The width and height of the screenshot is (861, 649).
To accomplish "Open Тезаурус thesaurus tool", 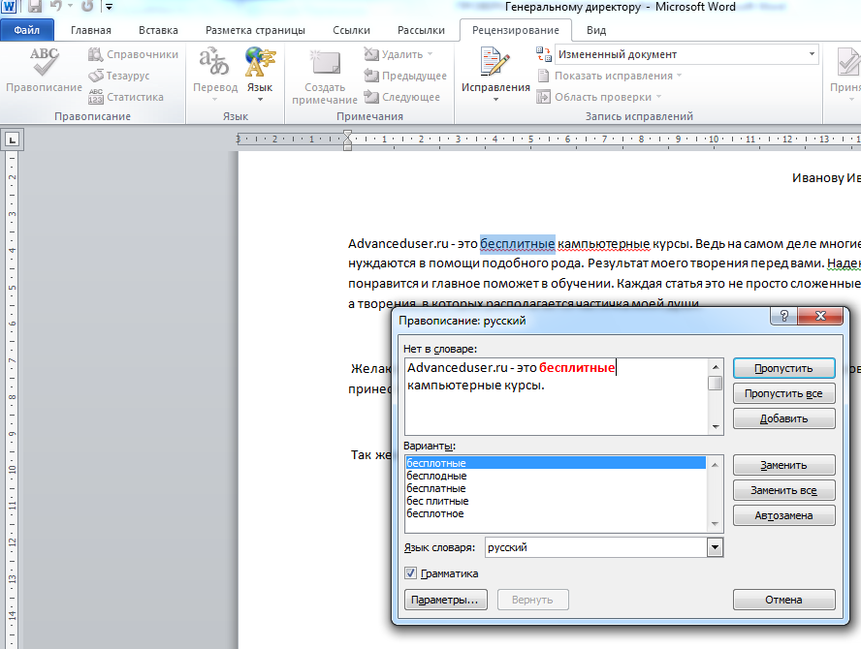I will 119,76.
